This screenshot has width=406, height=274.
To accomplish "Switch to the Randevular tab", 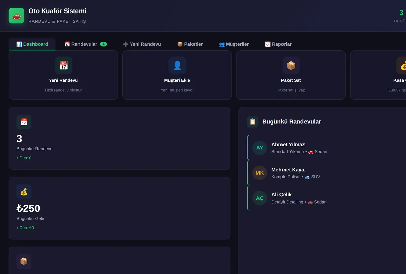I will tap(86, 44).
